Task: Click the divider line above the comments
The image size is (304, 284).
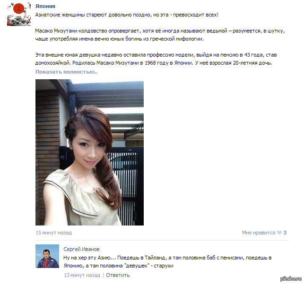Action: (x=162, y=241)
